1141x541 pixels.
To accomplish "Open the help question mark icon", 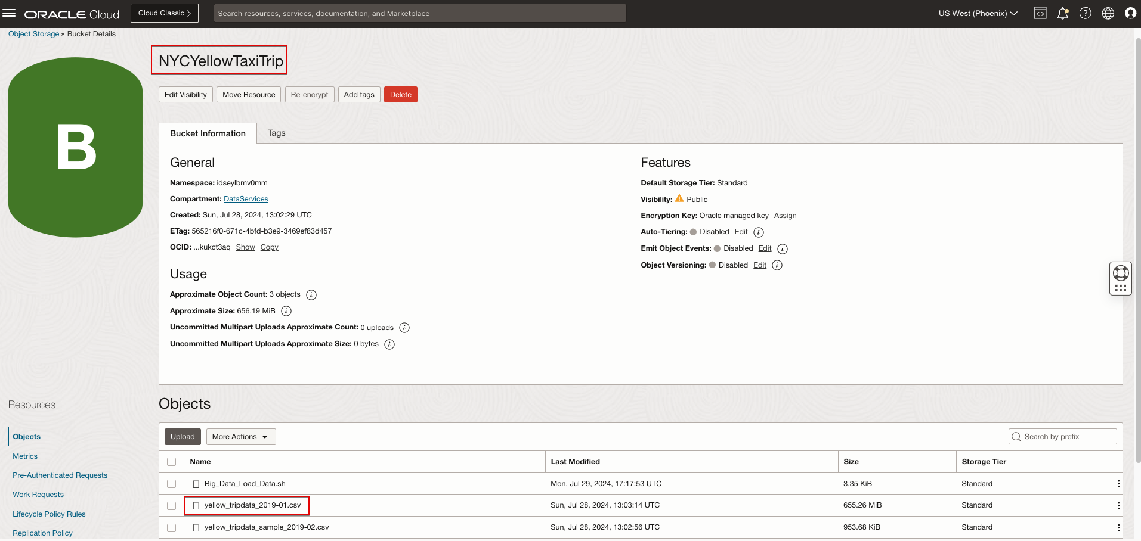I will 1086,13.
